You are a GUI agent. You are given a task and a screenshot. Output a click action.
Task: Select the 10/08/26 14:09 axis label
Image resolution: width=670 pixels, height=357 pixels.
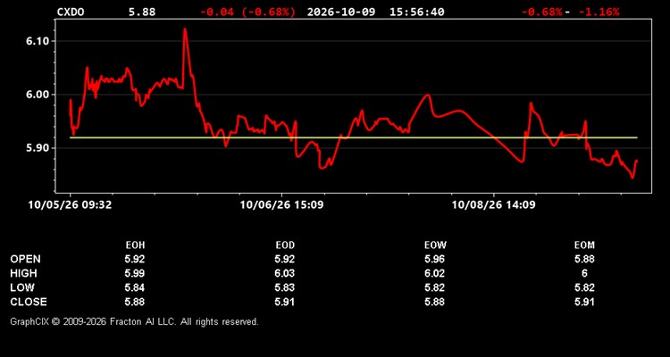tap(493, 205)
